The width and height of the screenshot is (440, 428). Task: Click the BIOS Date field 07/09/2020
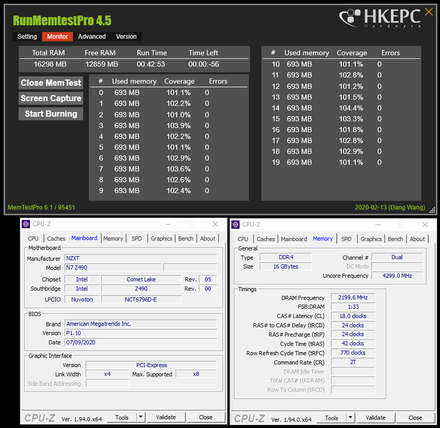(141, 342)
